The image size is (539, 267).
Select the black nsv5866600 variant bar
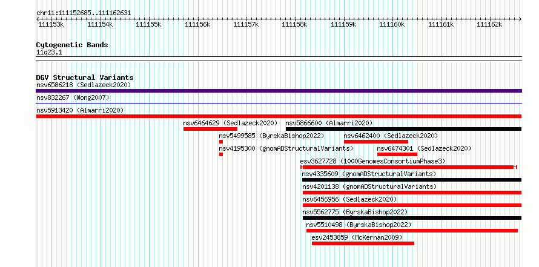(x=403, y=129)
